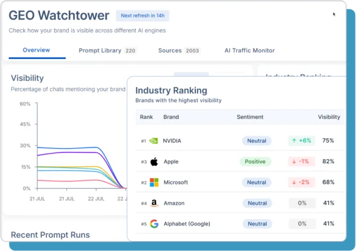Go to AI Traffic Monitor tab
The width and height of the screenshot is (356, 251).
[250, 51]
